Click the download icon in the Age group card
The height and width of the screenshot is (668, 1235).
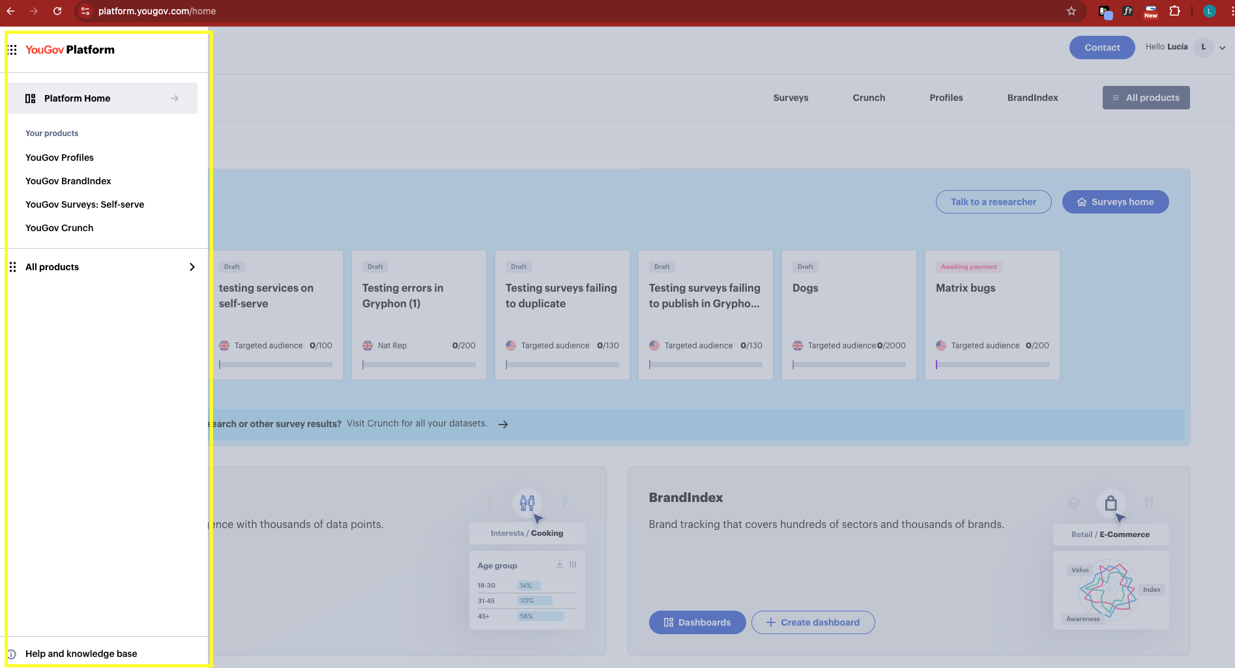coord(559,564)
